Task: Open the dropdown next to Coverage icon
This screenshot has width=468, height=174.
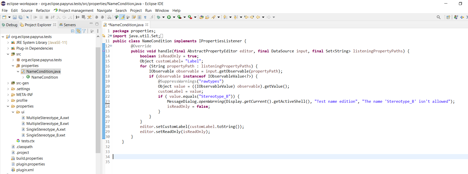Action: 185,17
